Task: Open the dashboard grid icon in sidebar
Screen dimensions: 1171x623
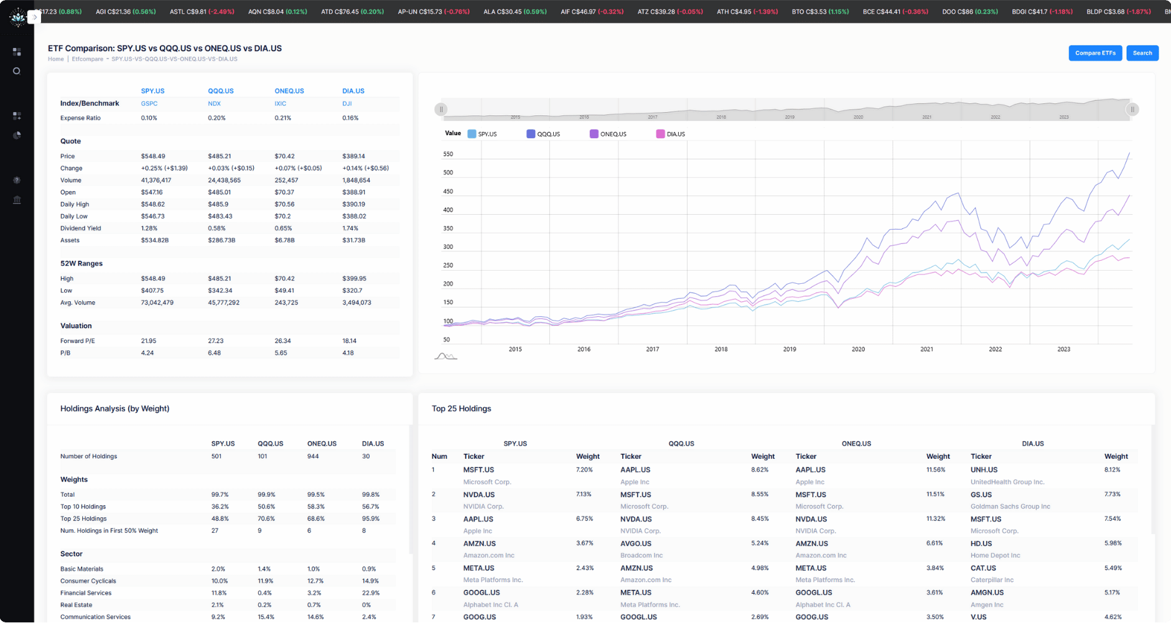Action: (17, 52)
